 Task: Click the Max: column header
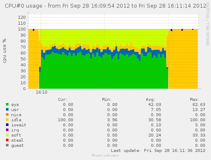(194, 100)
